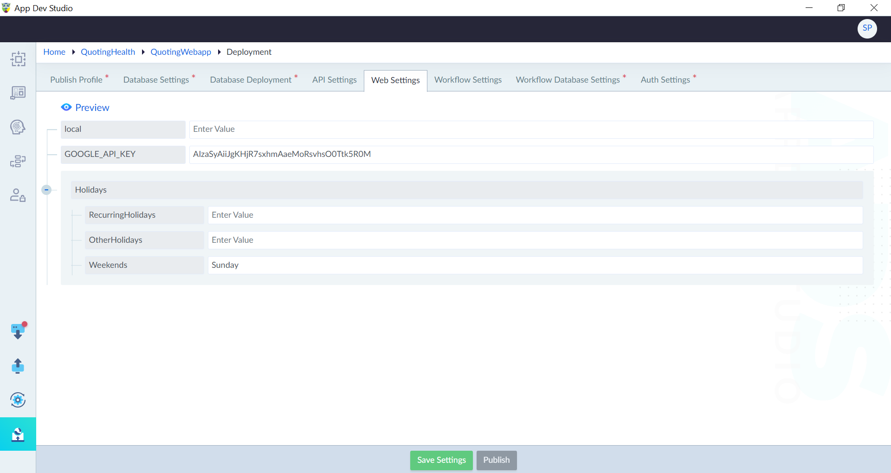Open the API Settings tab
The height and width of the screenshot is (473, 891).
pyautogui.click(x=335, y=80)
